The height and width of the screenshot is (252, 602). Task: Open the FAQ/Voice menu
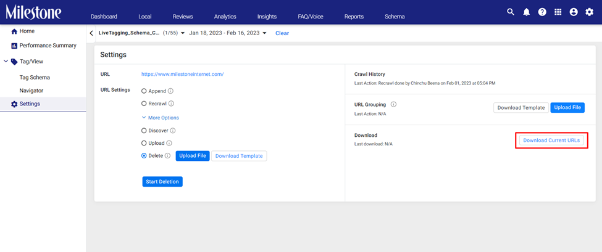coord(310,17)
